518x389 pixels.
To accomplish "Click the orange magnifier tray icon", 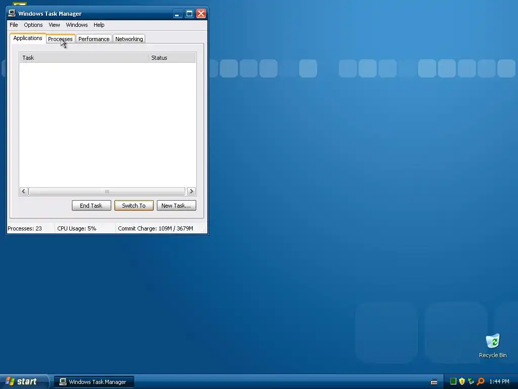I will click(481, 381).
